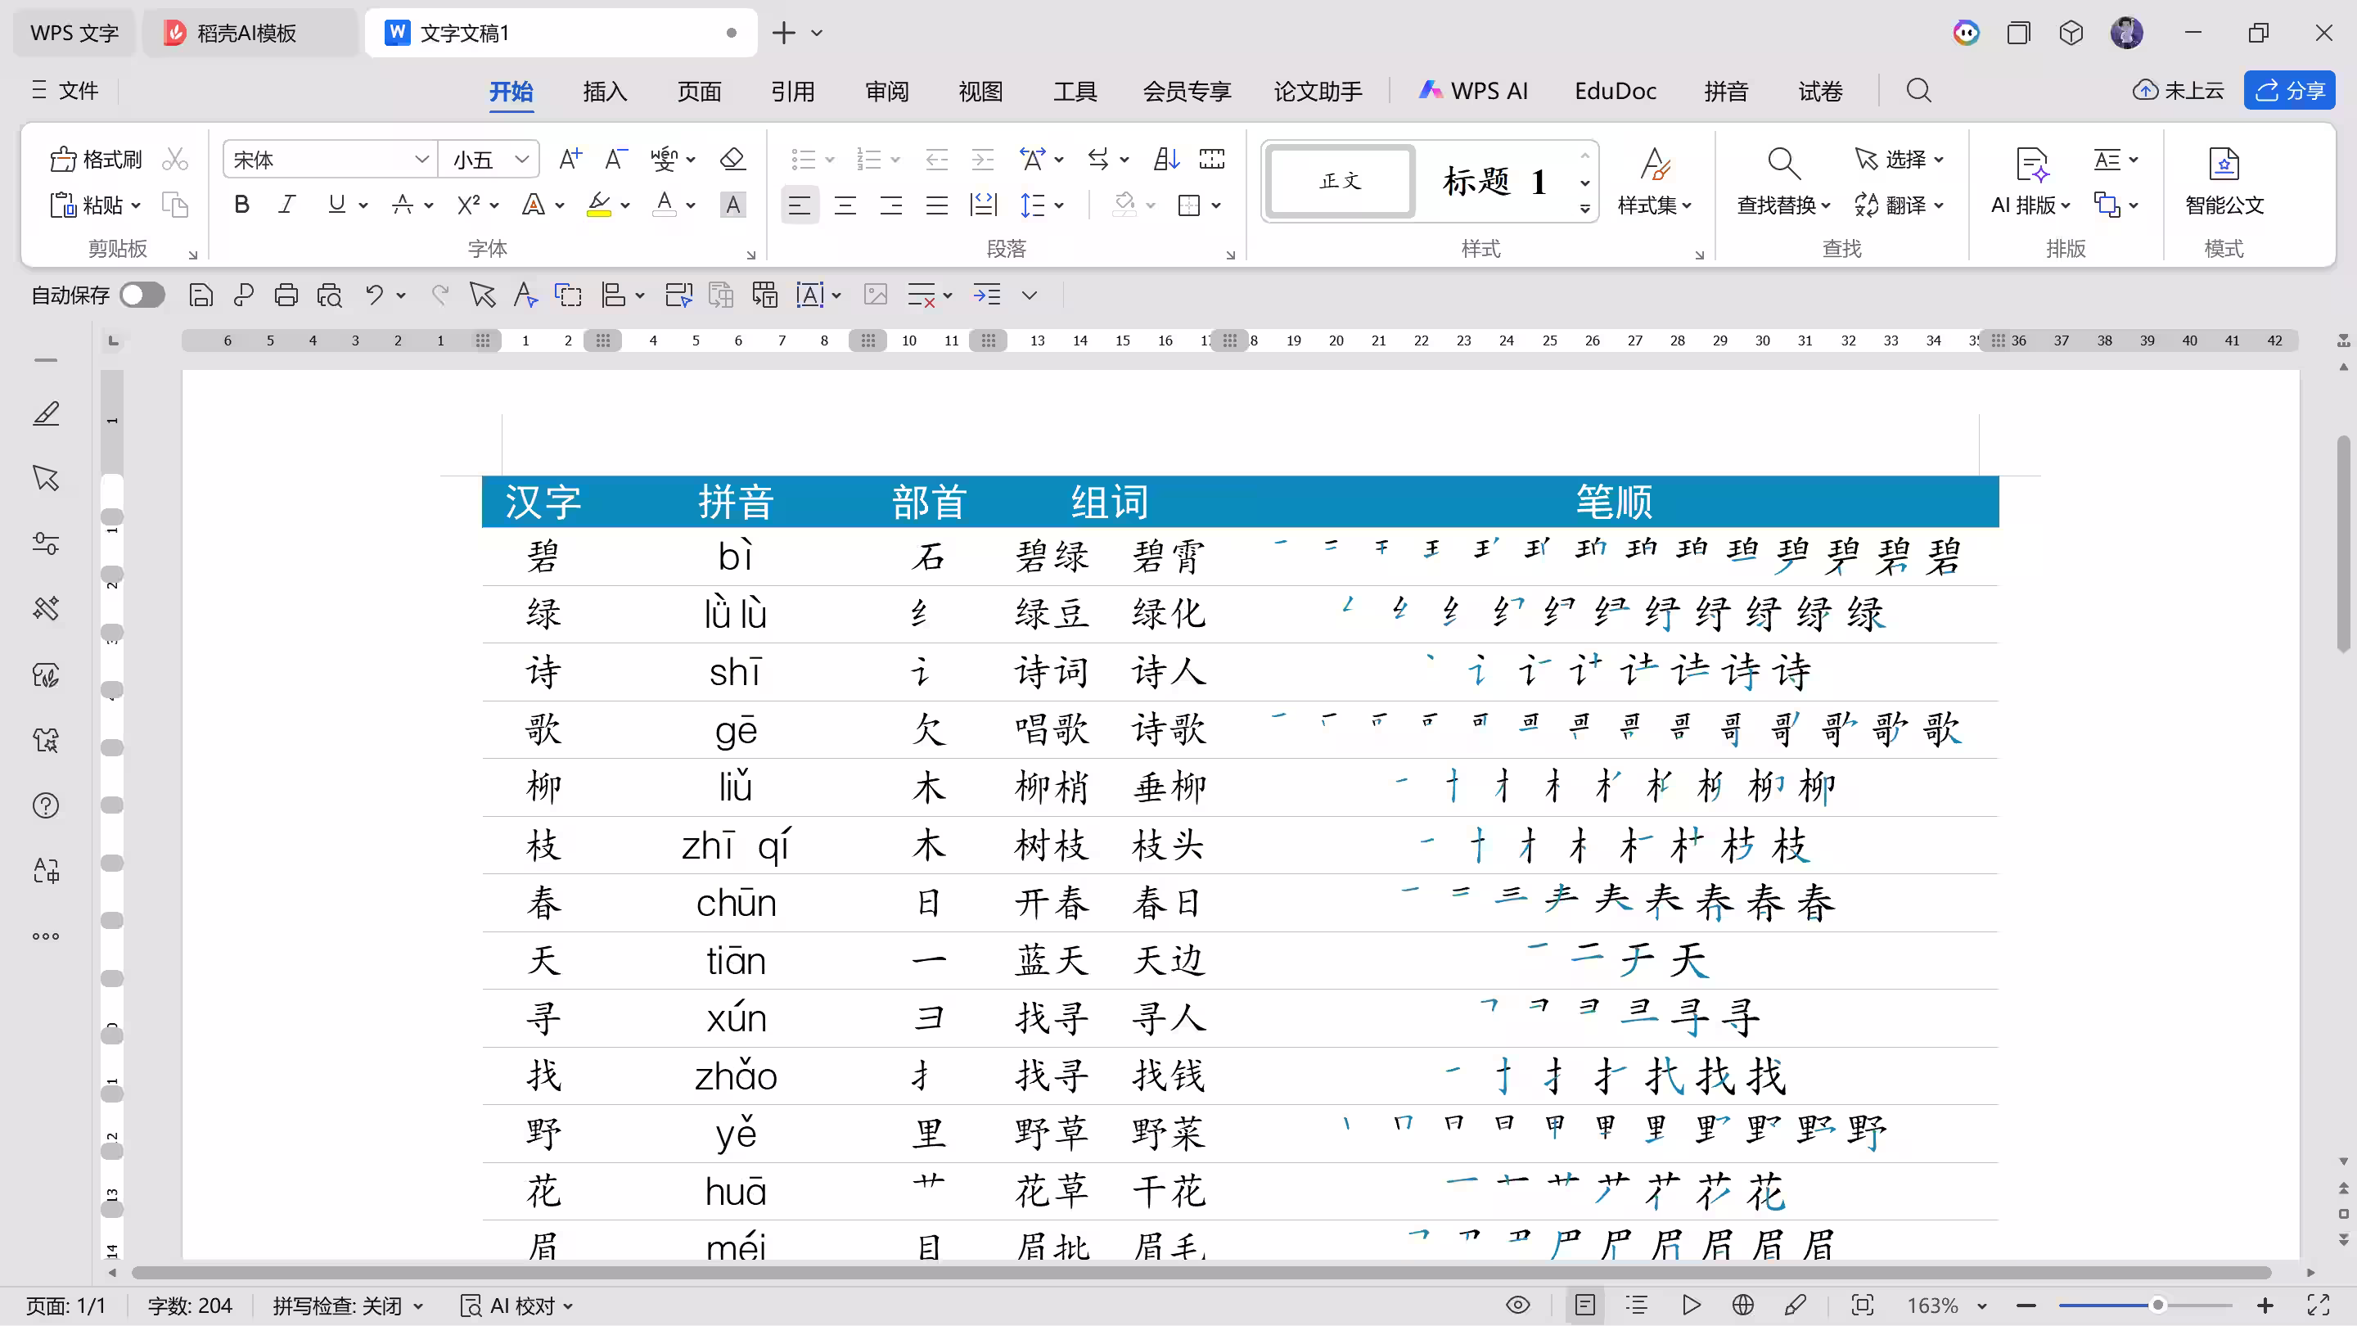Viewport: 2357px width, 1326px height.
Task: Expand the 拼写检查 spell check dropdown
Action: coord(419,1306)
